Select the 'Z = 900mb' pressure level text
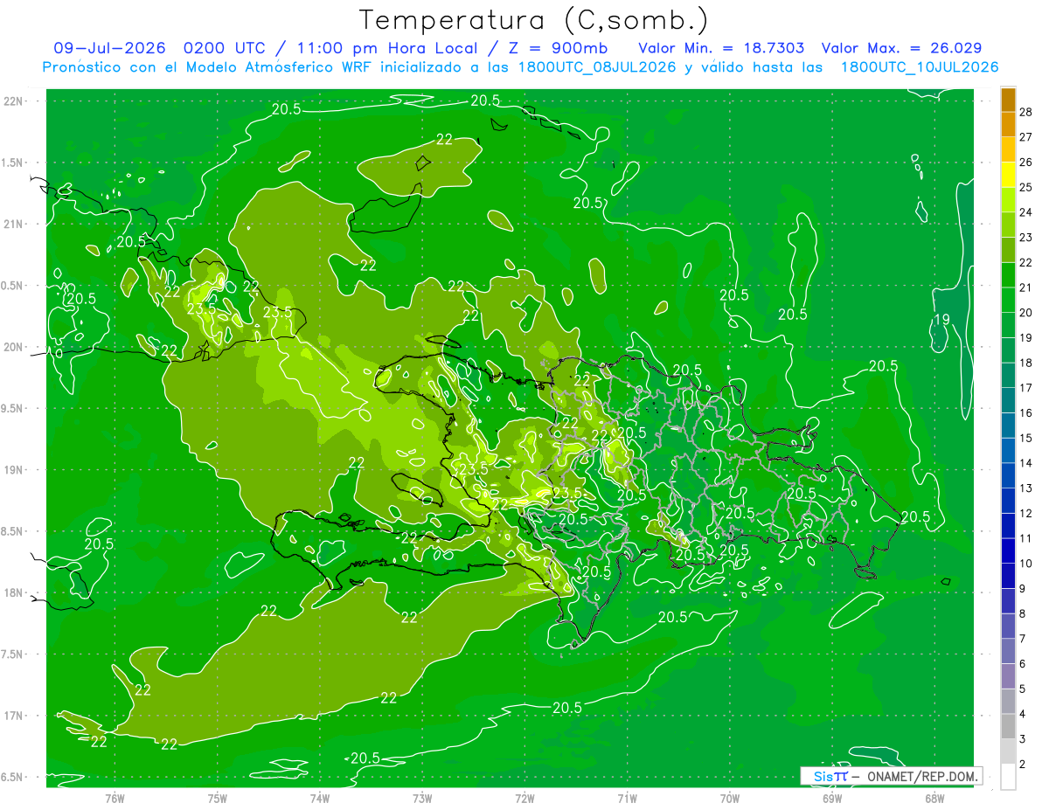 point(559,48)
